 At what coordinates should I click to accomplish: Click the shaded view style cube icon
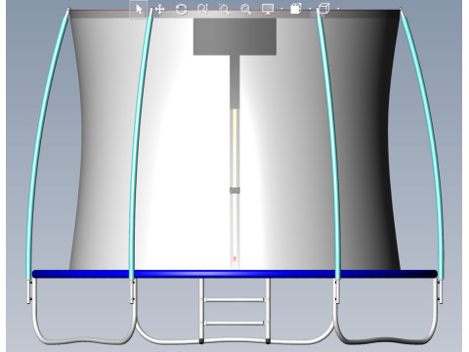(x=296, y=9)
